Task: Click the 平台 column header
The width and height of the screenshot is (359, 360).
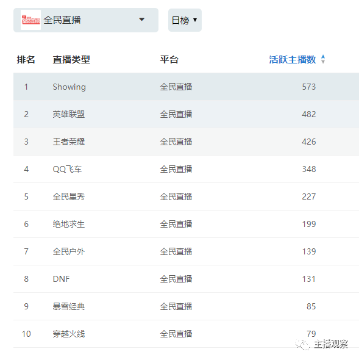Action: (169, 60)
